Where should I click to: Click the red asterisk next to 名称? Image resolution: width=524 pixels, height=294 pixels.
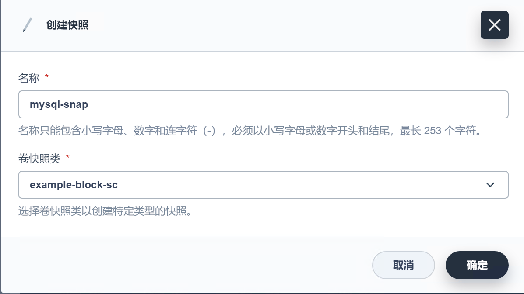pyautogui.click(x=47, y=77)
